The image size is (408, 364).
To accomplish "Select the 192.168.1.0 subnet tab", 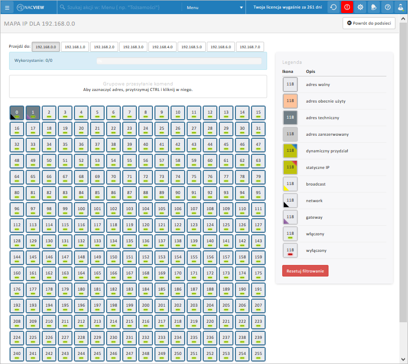I will (x=74, y=47).
